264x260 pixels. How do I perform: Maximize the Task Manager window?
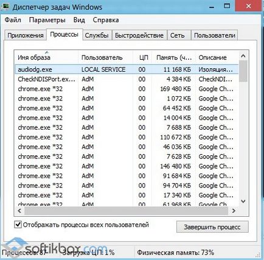coord(227,6)
